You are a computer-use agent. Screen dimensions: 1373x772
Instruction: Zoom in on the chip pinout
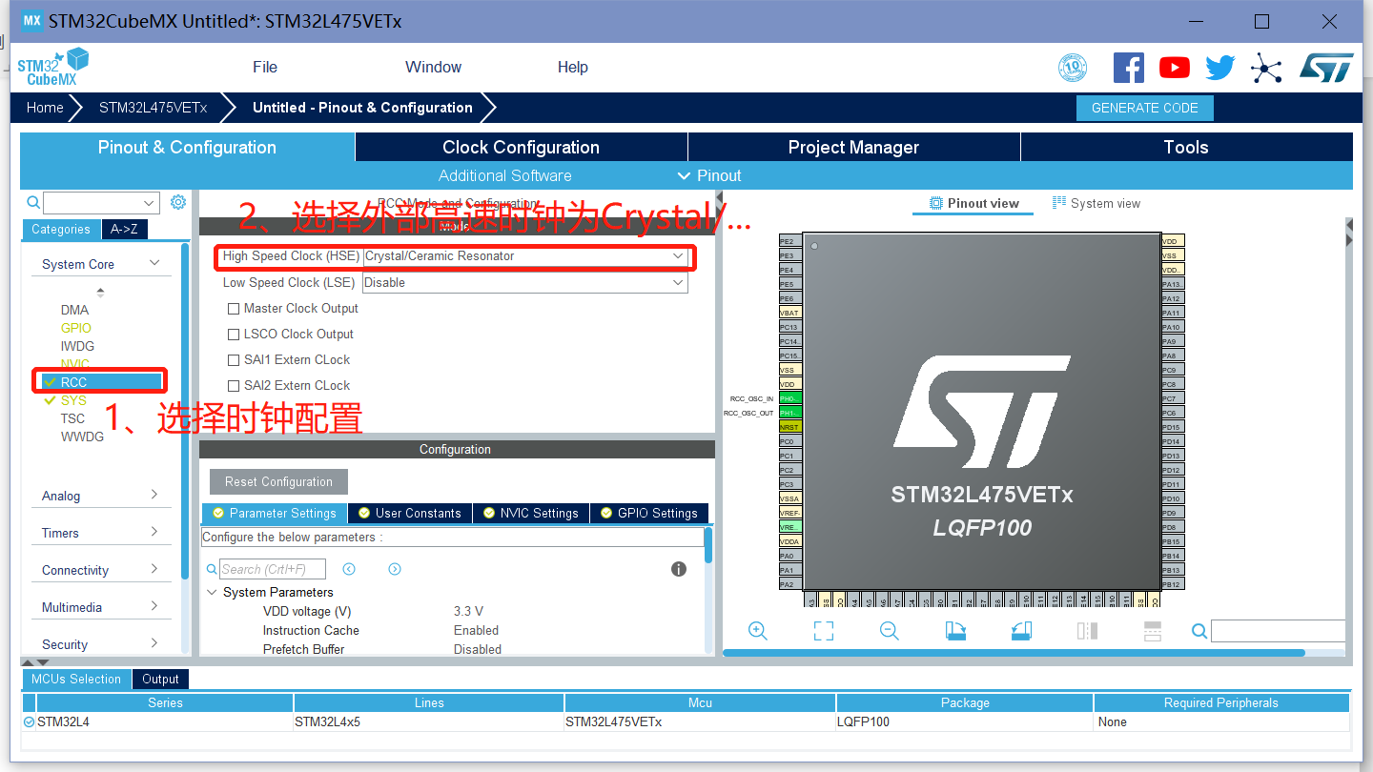coord(758,631)
